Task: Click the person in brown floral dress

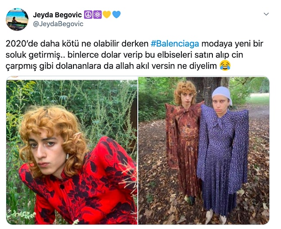Action: [x=184, y=142]
